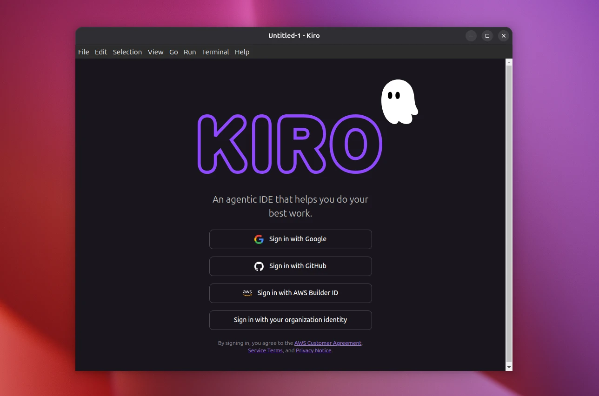The image size is (599, 396).
Task: Open the File menu
Action: (x=83, y=52)
